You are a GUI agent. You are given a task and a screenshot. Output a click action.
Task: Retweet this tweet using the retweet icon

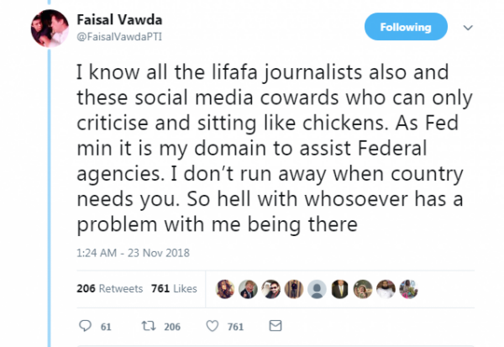pyautogui.click(x=147, y=324)
